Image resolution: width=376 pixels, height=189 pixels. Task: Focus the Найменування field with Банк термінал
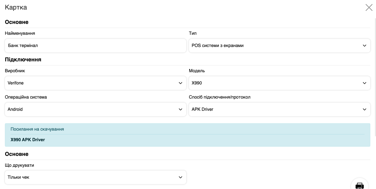tap(95, 46)
